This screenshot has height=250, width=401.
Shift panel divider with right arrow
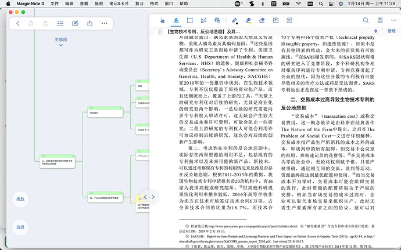(153, 197)
